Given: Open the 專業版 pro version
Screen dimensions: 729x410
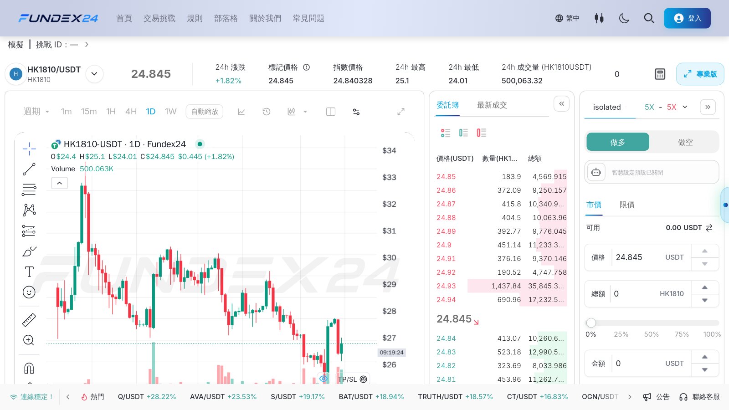Looking at the screenshot, I should [700, 74].
